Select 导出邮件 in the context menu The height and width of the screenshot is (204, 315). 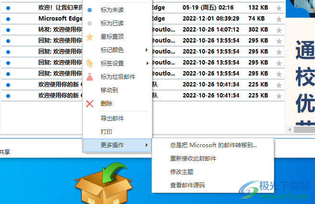[x=112, y=118]
